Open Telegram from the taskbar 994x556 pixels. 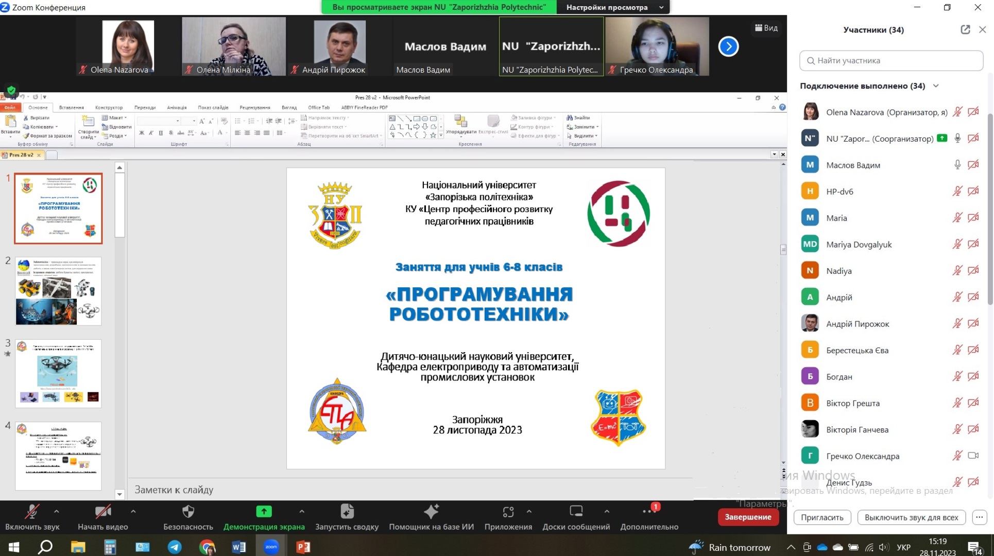(175, 547)
